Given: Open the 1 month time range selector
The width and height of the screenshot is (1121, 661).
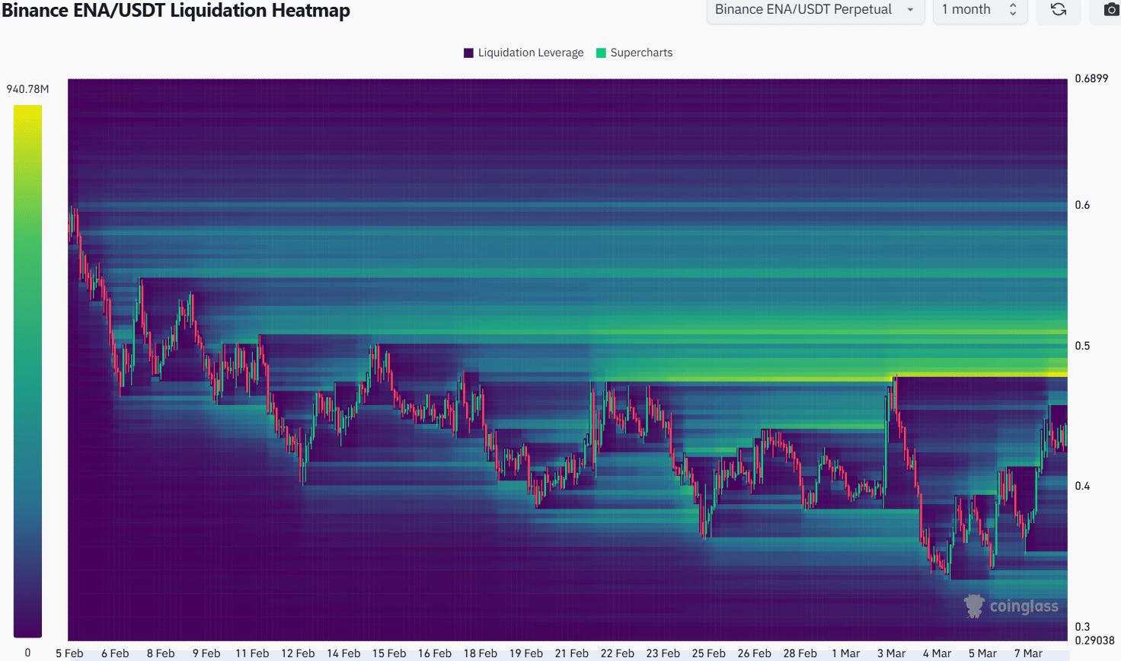Looking at the screenshot, I should 980,10.
